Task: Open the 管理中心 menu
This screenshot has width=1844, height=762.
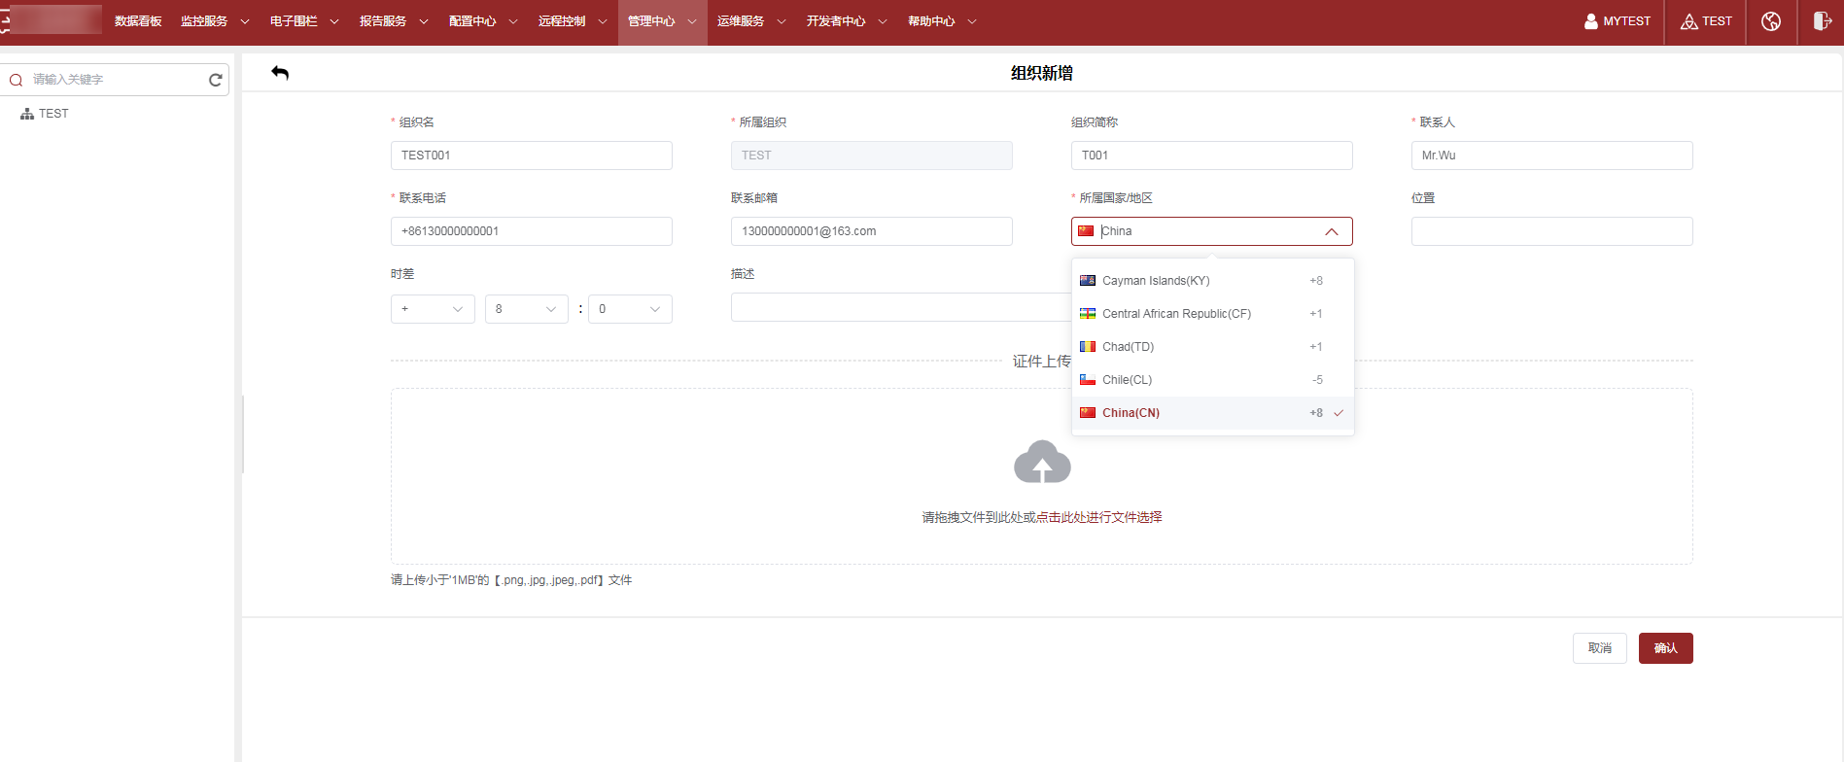Action: point(662,21)
